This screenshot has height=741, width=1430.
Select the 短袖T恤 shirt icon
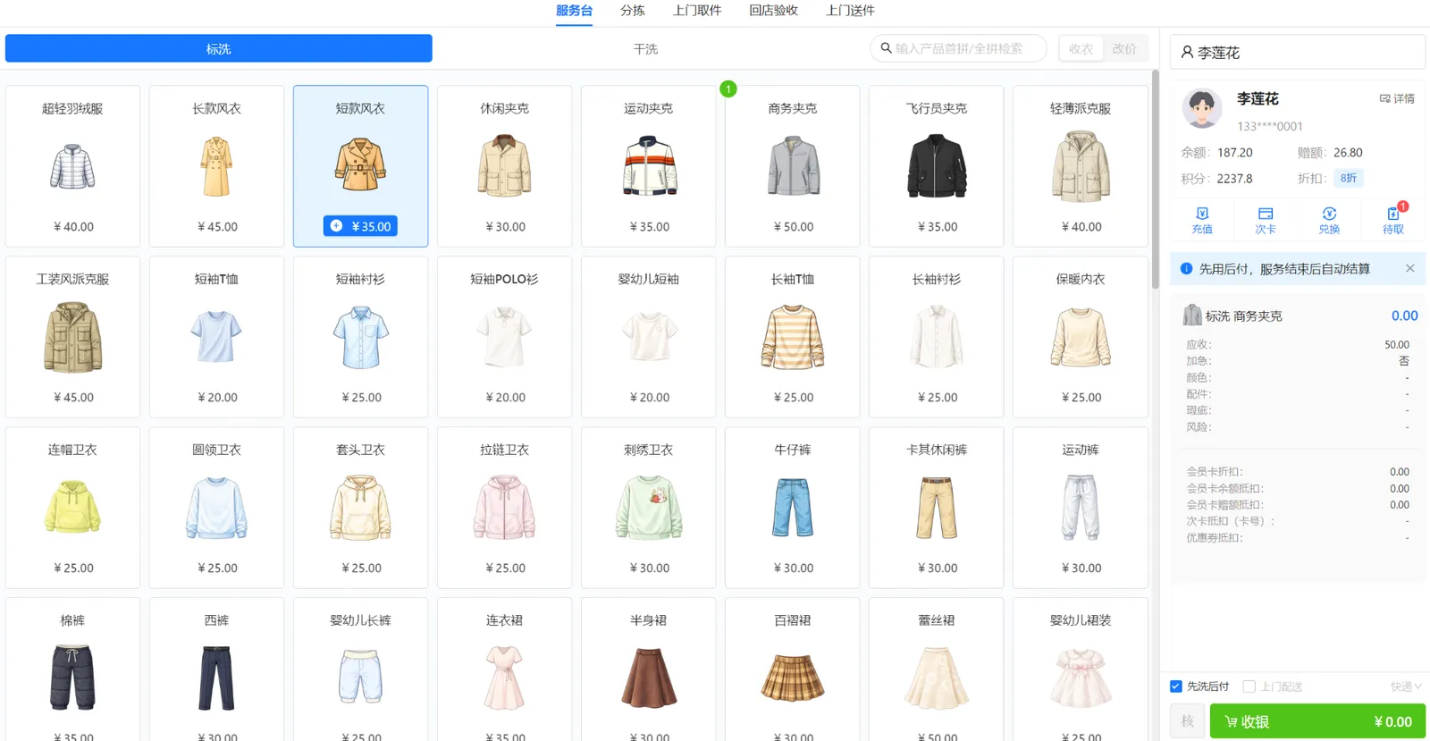pos(216,336)
